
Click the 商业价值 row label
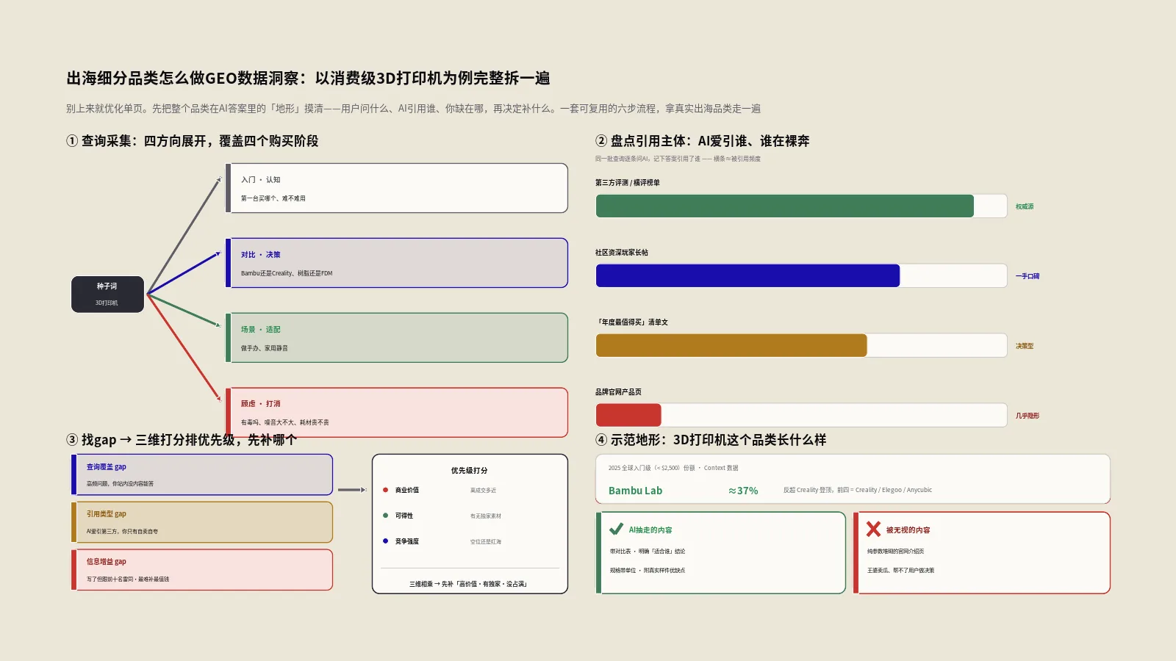coord(407,490)
